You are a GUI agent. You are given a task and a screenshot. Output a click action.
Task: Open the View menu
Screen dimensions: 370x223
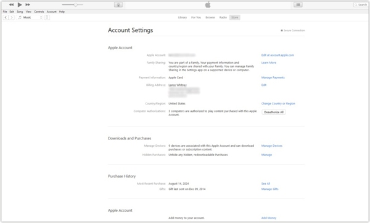[x=28, y=12]
